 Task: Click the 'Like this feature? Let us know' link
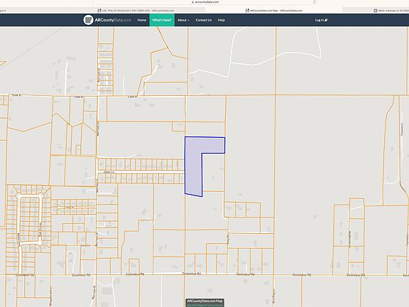pos(204,305)
